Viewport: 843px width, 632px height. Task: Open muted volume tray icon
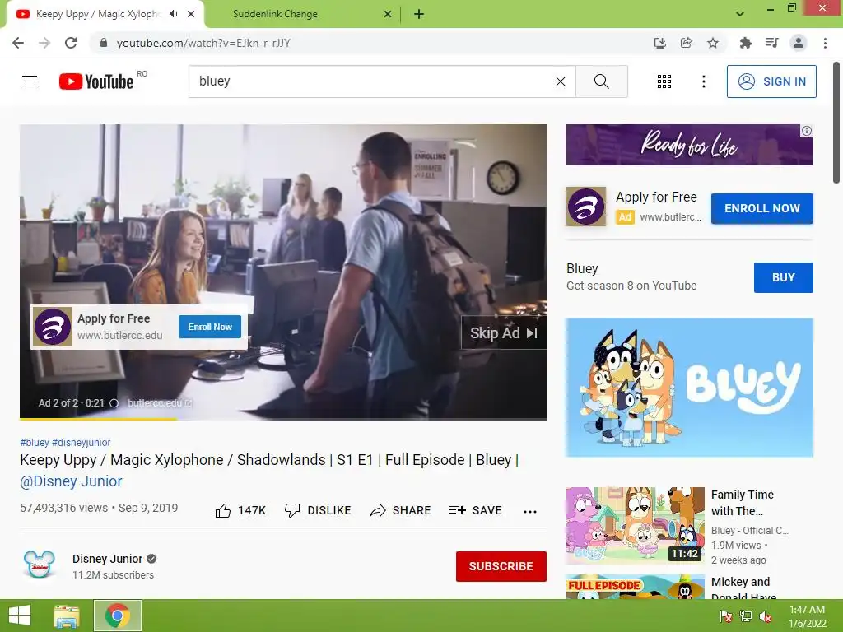[766, 616]
